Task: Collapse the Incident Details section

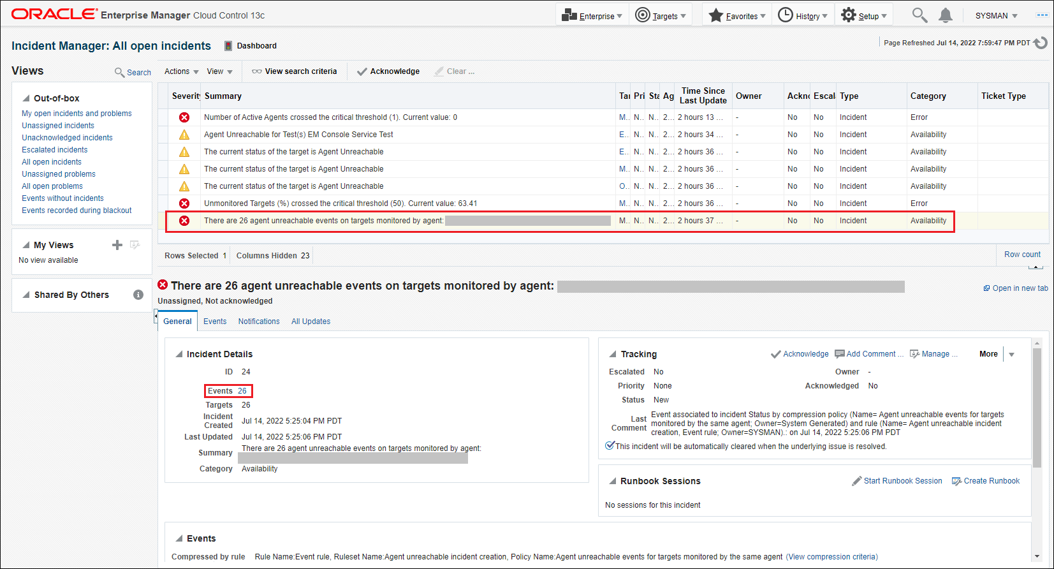Action: 179,354
